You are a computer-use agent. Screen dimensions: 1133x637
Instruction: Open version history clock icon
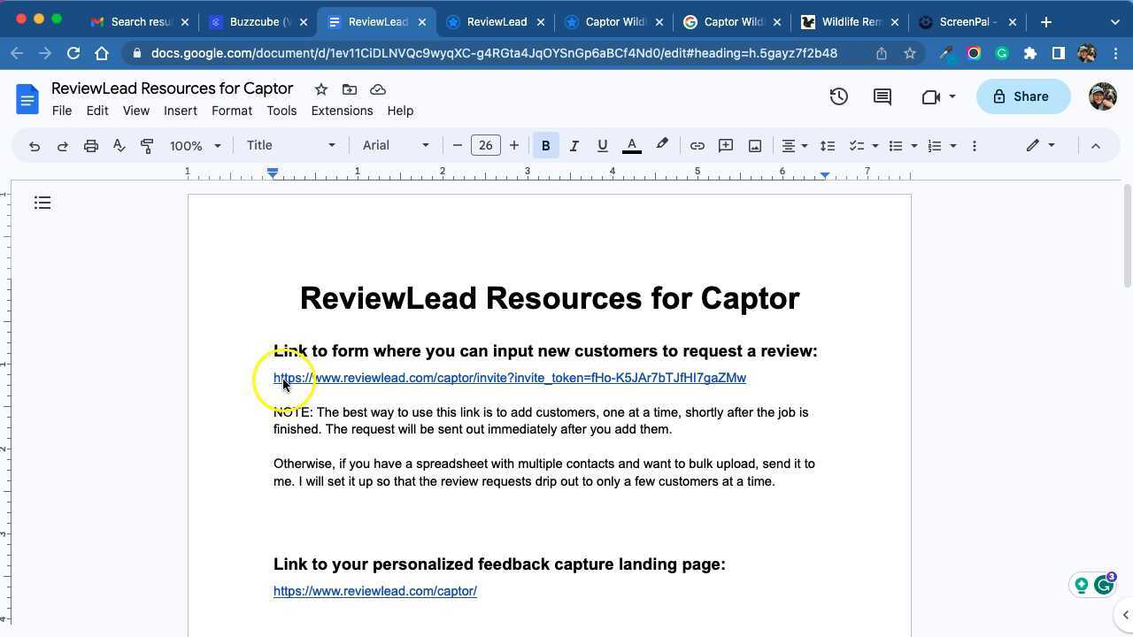pos(838,96)
